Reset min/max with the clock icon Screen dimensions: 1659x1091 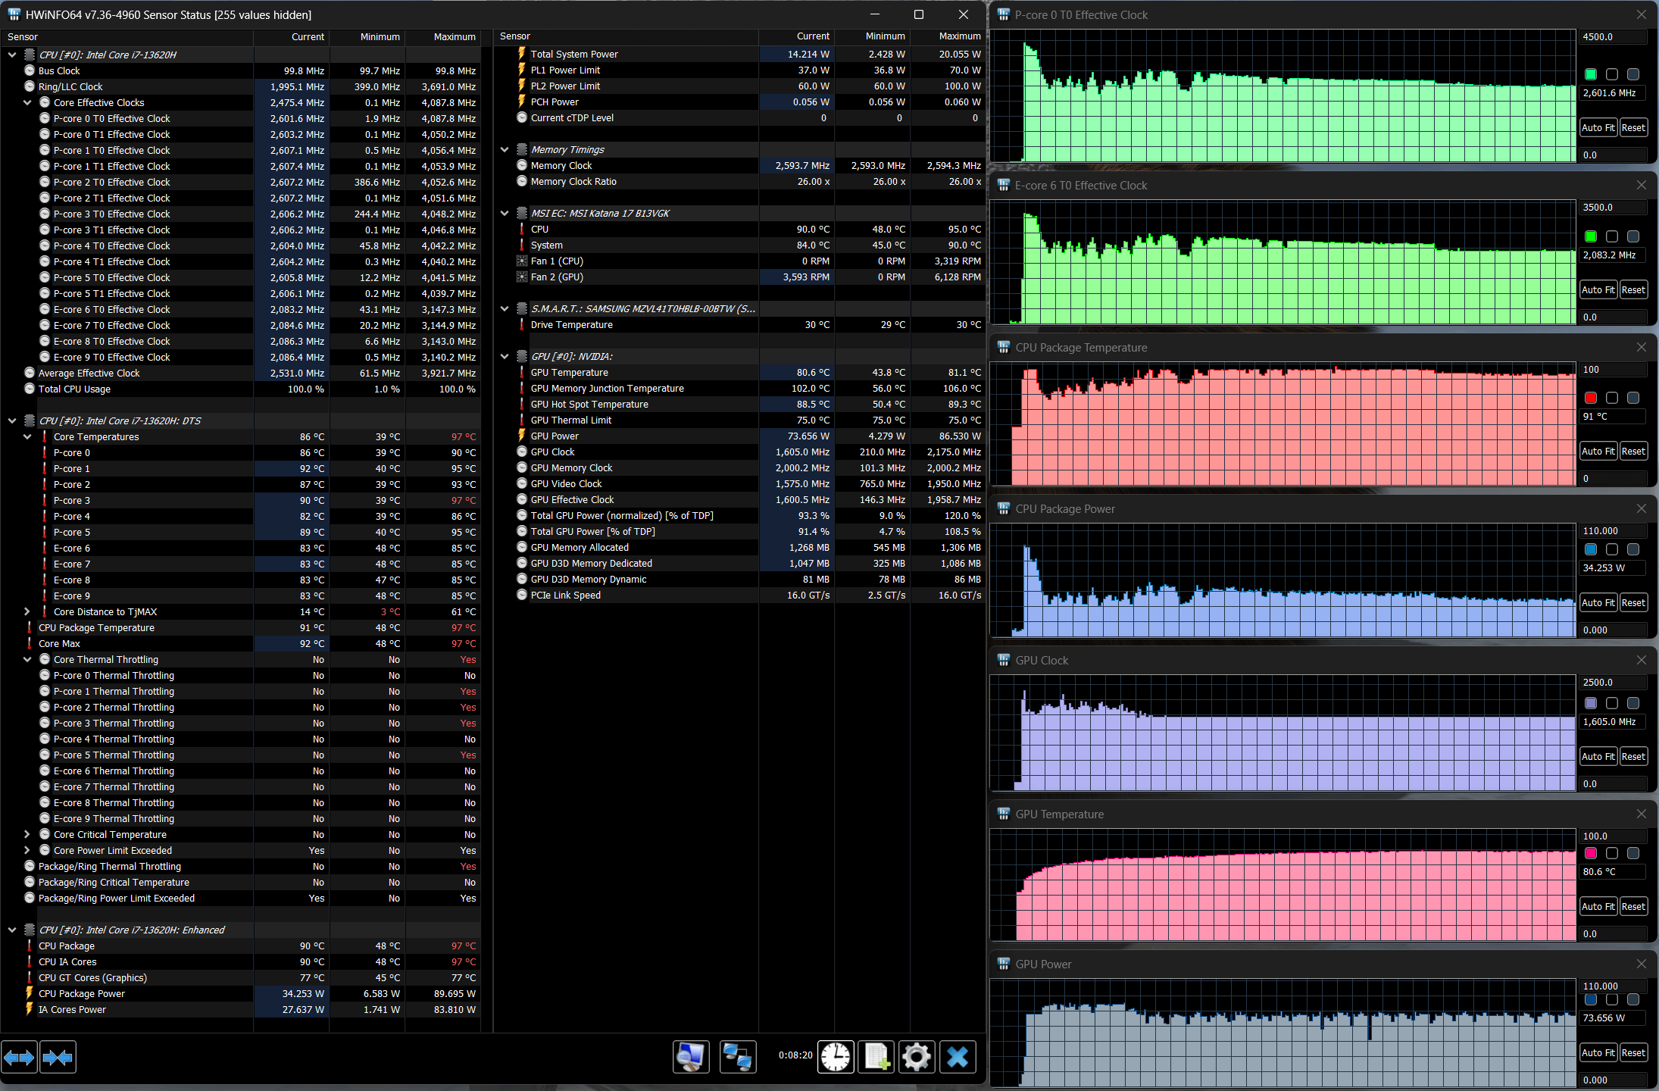tap(836, 1057)
